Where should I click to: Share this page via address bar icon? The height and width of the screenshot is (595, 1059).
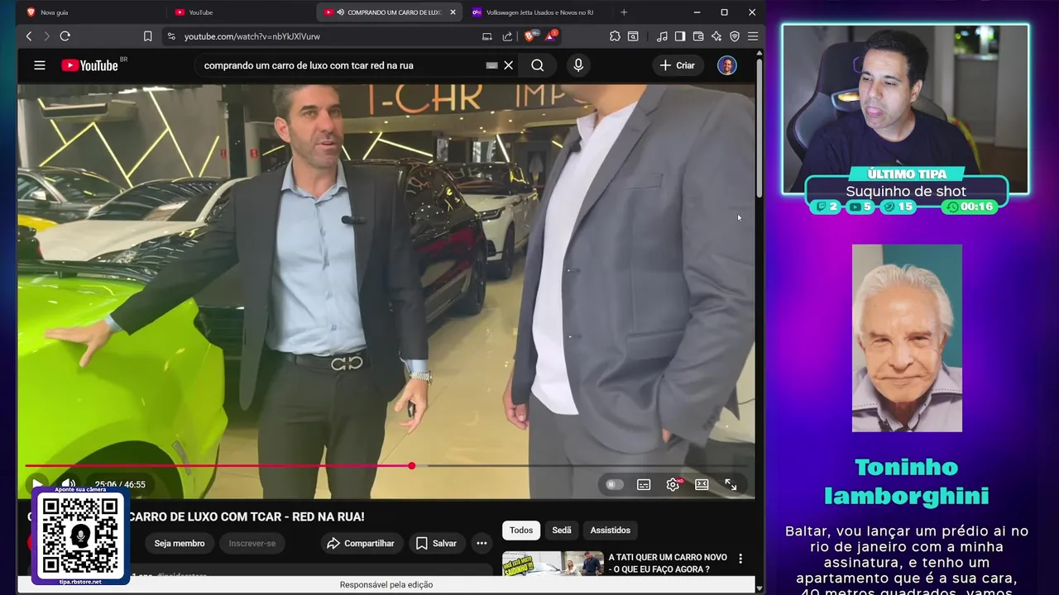click(x=507, y=36)
